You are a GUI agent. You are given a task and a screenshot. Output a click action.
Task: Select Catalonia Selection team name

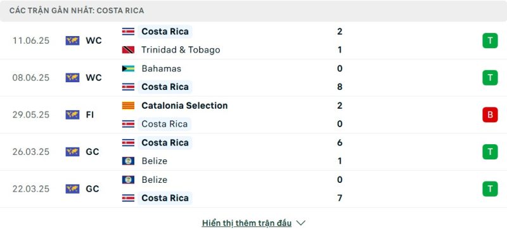tap(184, 106)
